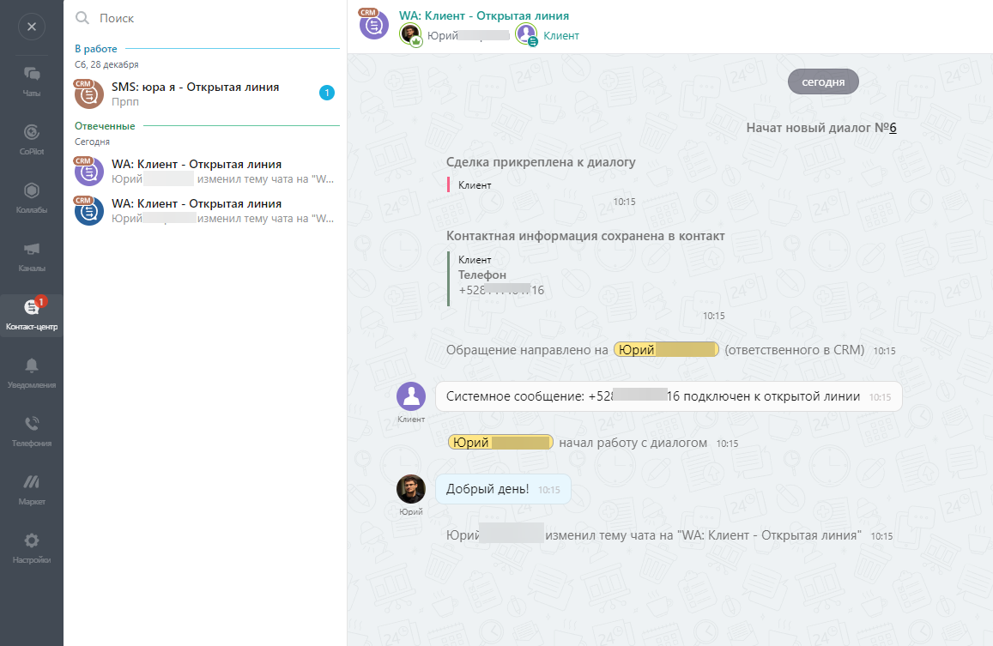This screenshot has width=993, height=646.
Task: Open Контакт-центр section in sidebar
Action: point(32,315)
